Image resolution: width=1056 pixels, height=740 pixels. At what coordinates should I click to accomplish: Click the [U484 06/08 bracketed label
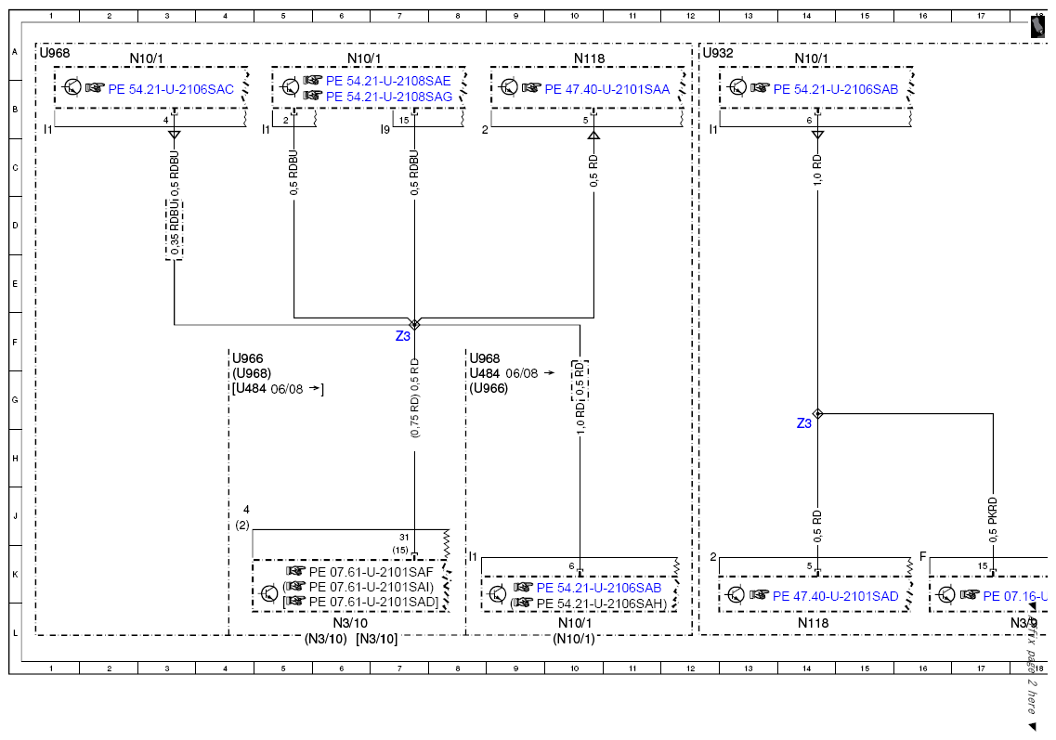coord(278,389)
